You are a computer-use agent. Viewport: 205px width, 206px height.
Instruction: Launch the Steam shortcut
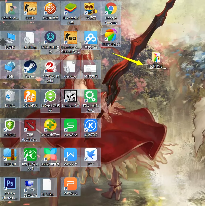[x=30, y=69]
